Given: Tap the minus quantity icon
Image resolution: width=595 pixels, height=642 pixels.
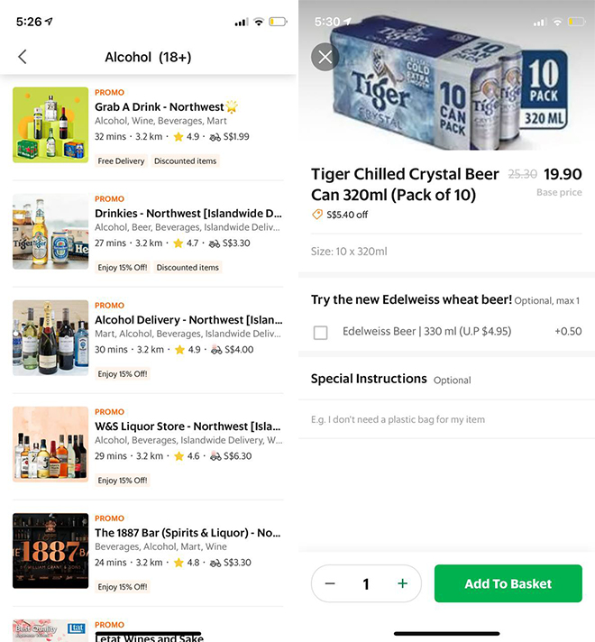Looking at the screenshot, I should point(330,583).
